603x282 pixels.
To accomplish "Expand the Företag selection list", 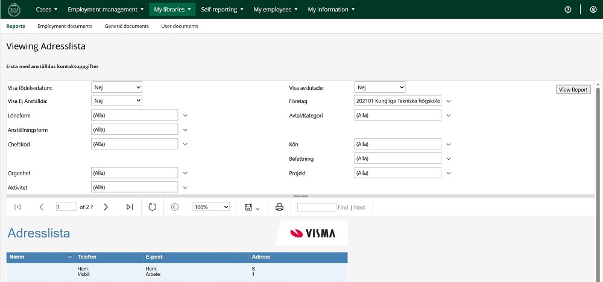I will (449, 101).
